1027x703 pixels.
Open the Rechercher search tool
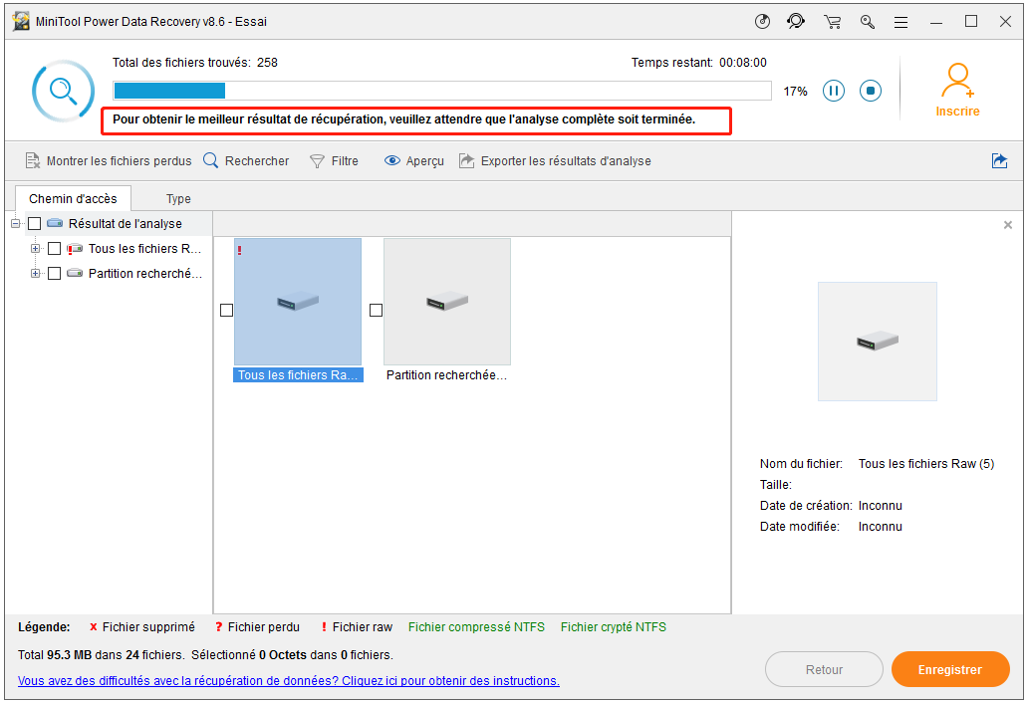point(246,161)
